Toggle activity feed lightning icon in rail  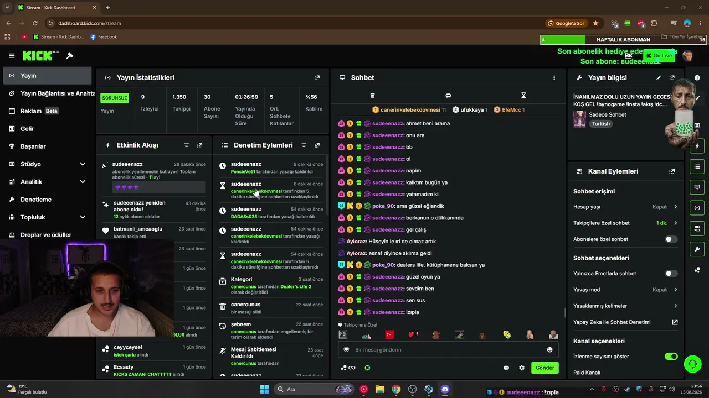[697, 146]
